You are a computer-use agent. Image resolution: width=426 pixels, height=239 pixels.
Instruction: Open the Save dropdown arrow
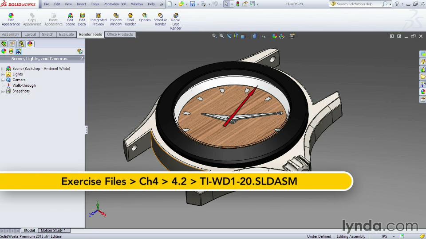[198, 4]
